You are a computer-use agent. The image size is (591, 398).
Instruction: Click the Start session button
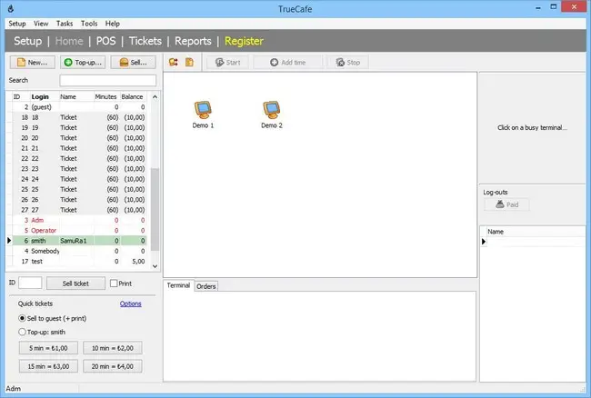[227, 63]
